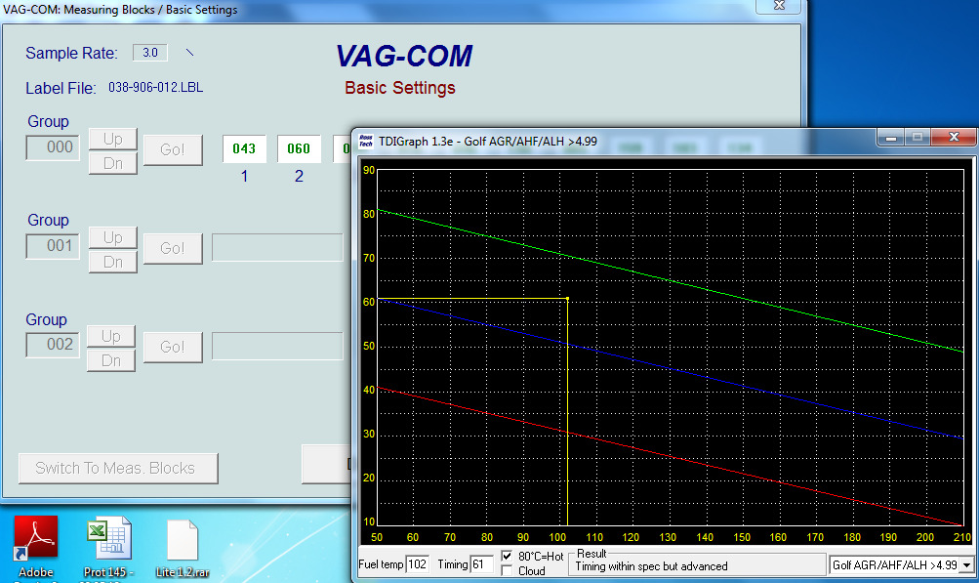
Task: Enable the Cloud checkbox
Action: 507,570
